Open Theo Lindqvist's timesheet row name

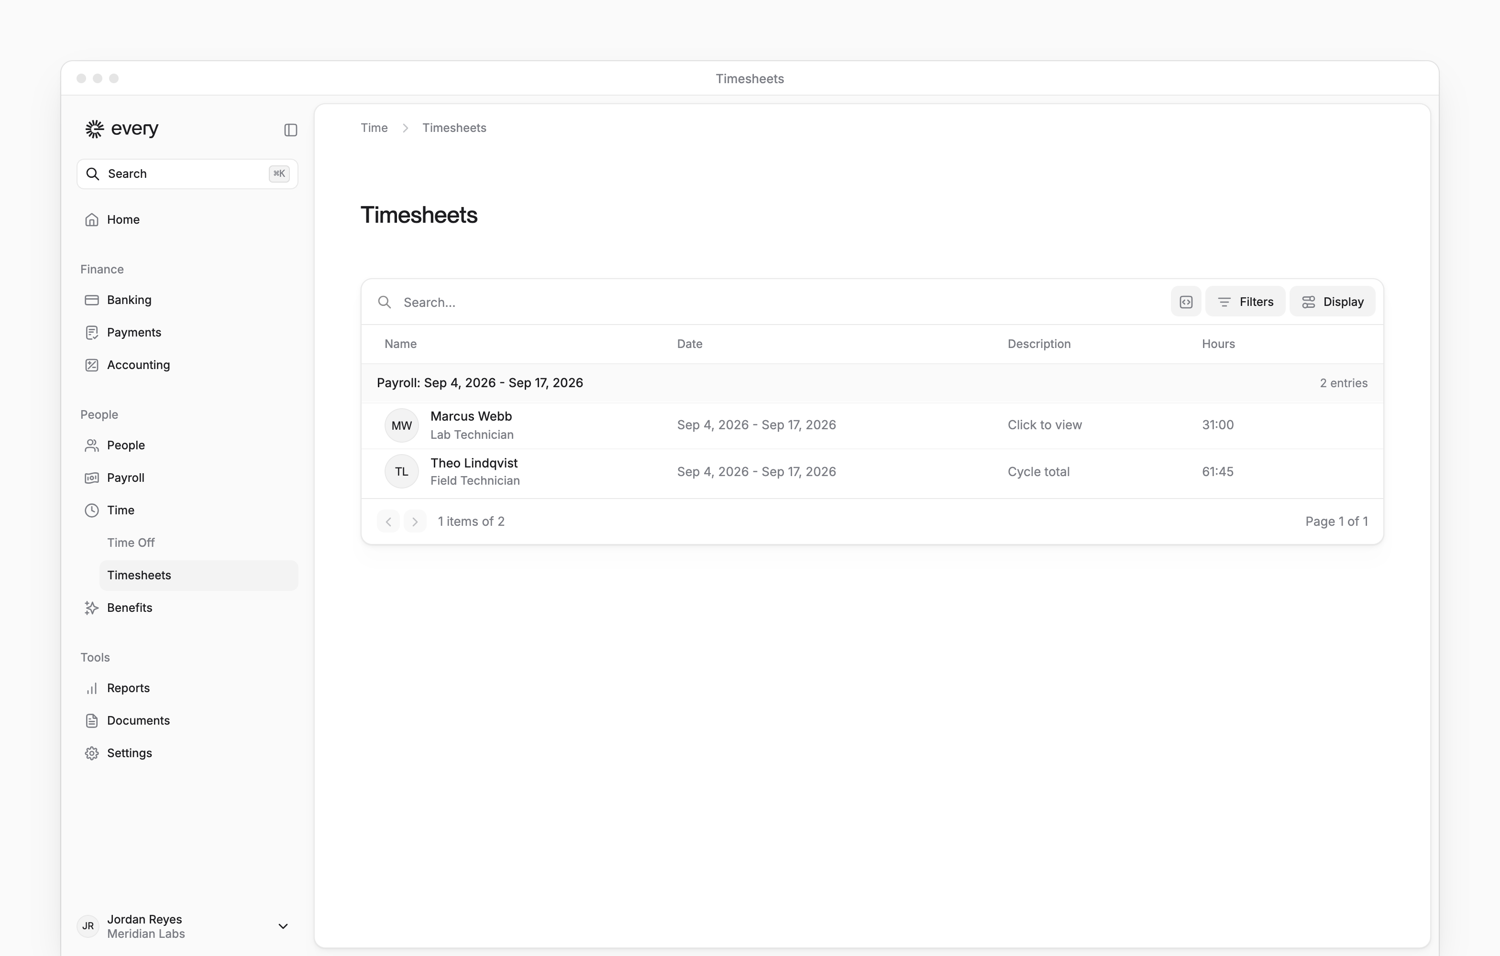pos(474,463)
